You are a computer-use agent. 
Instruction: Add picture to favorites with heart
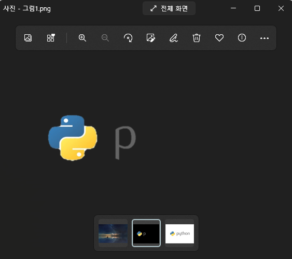219,38
